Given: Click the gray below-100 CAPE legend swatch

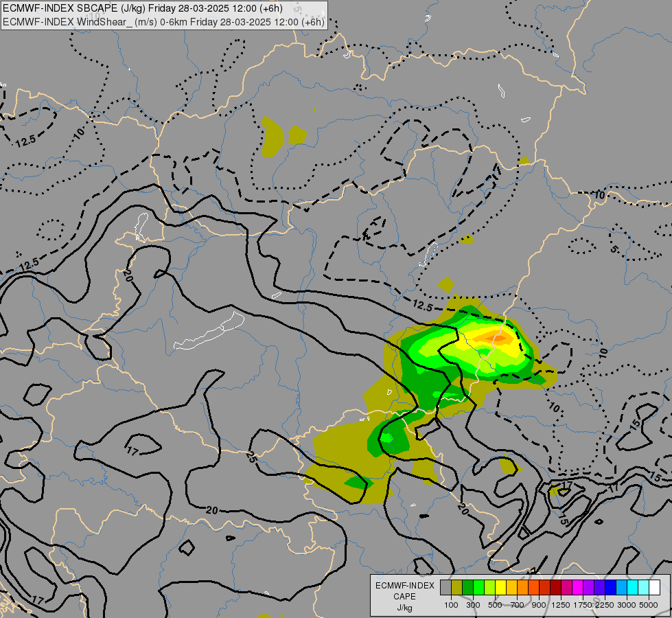Looking at the screenshot, I should click(x=445, y=588).
